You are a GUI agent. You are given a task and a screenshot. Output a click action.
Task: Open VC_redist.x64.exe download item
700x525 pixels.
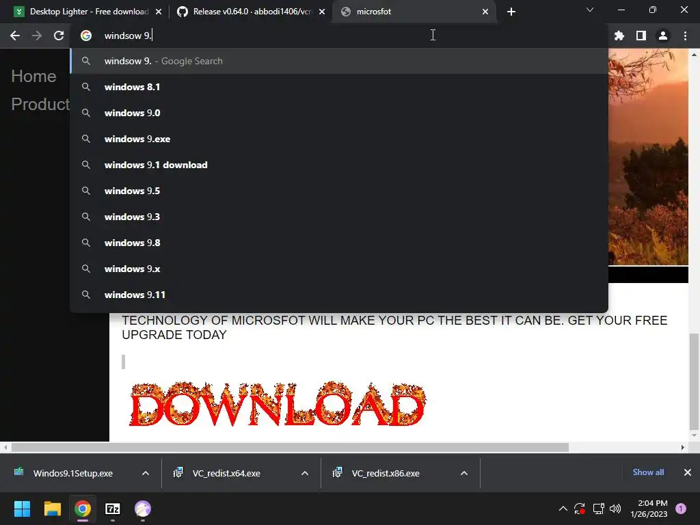(x=226, y=473)
